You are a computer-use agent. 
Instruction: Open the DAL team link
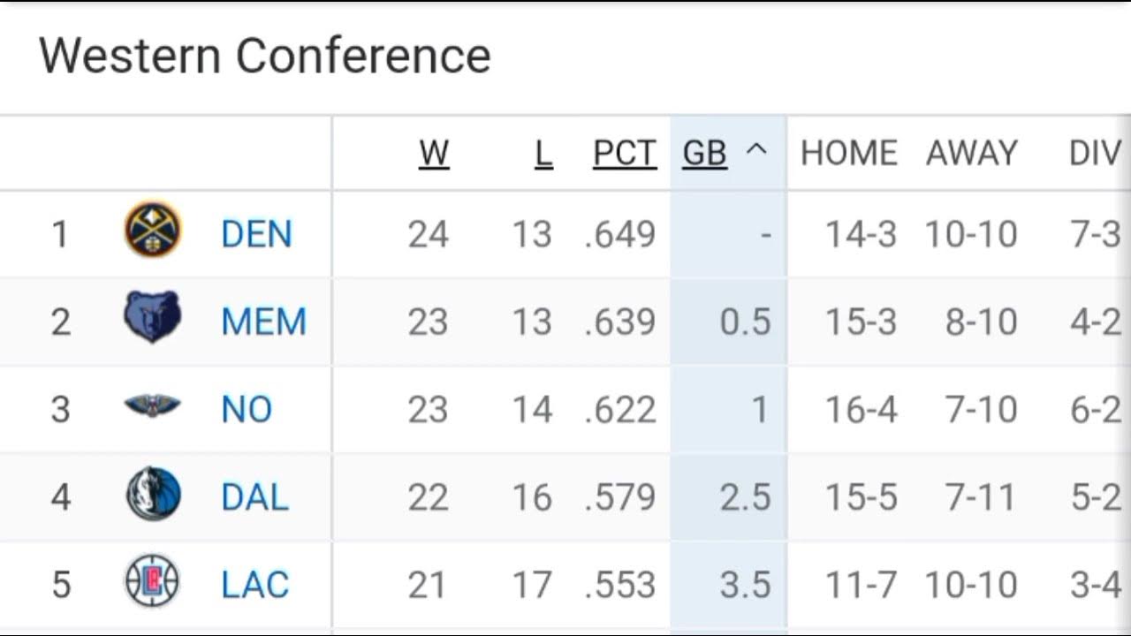tap(254, 497)
